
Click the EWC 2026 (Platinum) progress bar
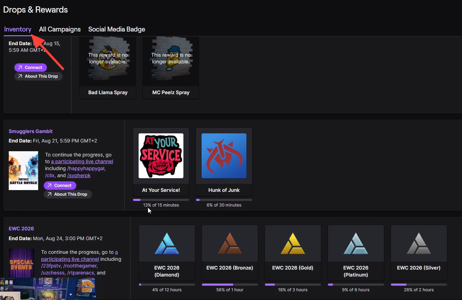[x=356, y=285]
